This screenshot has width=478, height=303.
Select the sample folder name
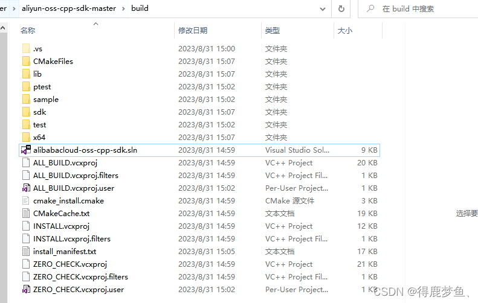pos(46,100)
